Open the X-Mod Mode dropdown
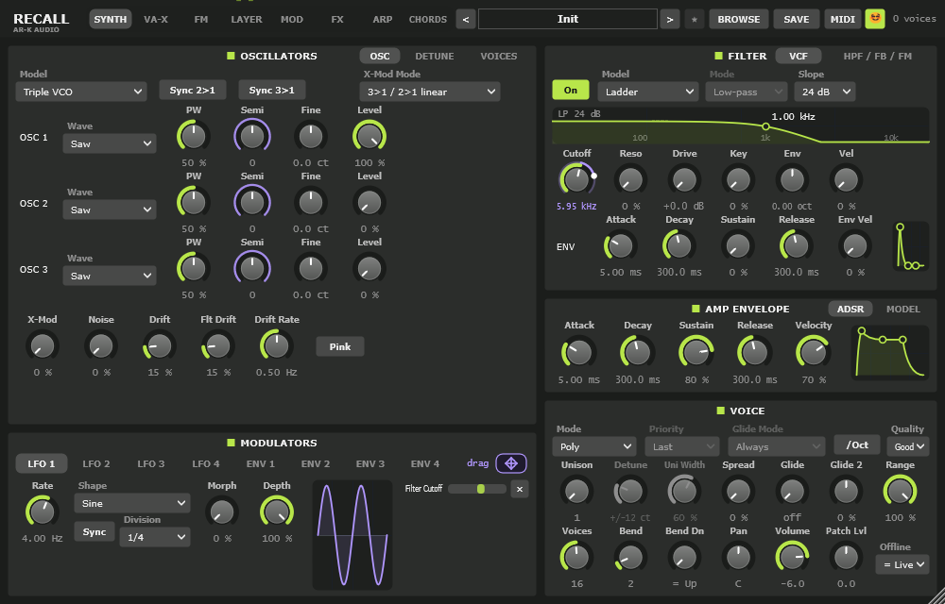 (x=430, y=92)
